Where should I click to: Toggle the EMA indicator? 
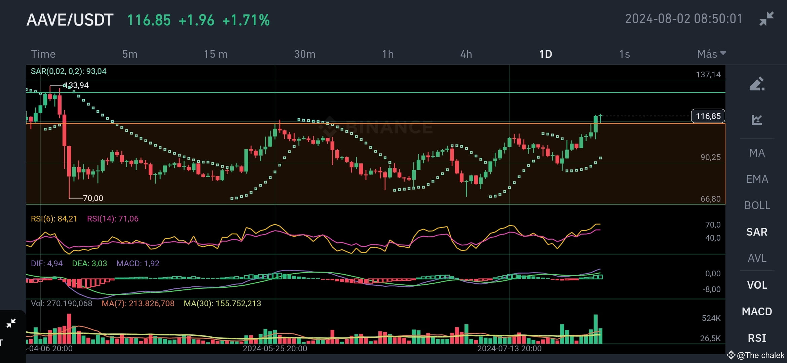click(x=757, y=179)
